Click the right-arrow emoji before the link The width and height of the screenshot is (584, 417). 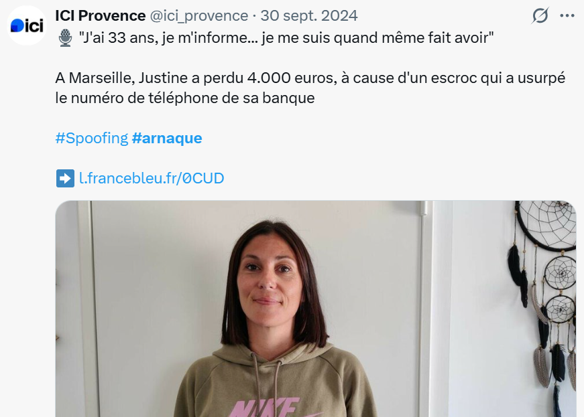65,179
